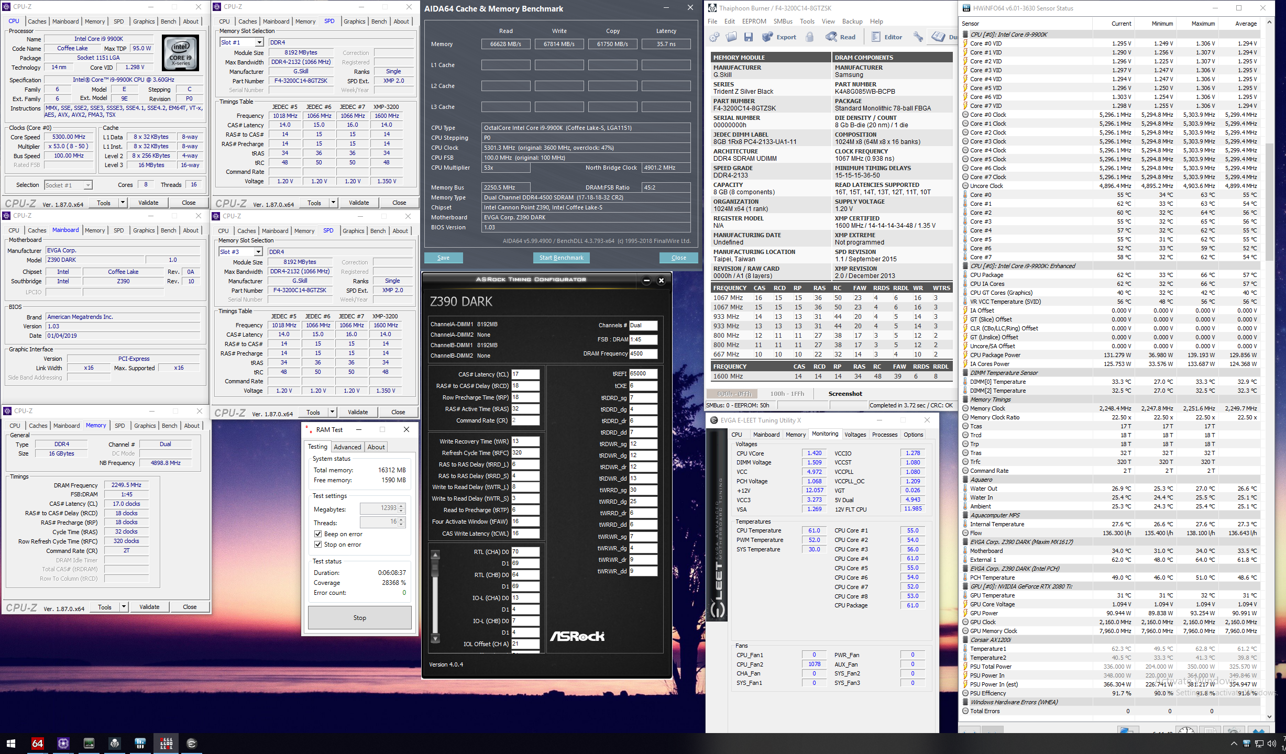This screenshot has width=1286, height=754.
Task: Open AIDA64 from the taskbar
Action: (37, 743)
